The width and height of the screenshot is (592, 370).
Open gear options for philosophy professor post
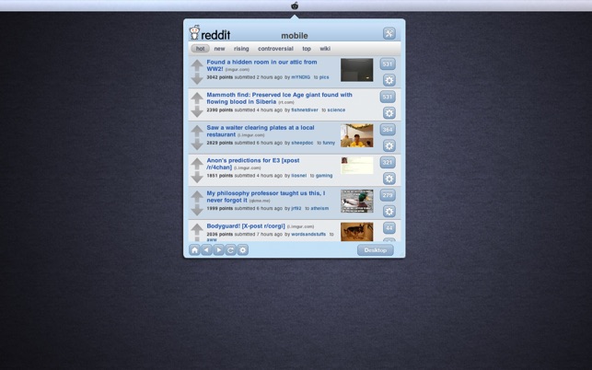pos(389,212)
